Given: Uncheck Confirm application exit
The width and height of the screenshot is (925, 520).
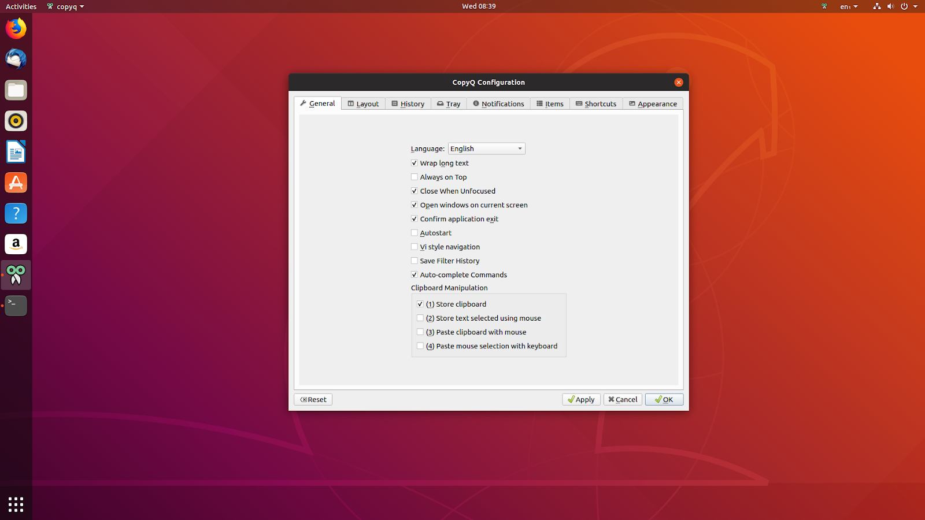Looking at the screenshot, I should [x=414, y=219].
